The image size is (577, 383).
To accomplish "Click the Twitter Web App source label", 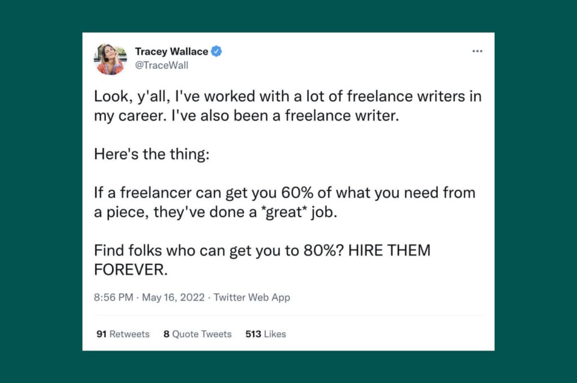I will pyautogui.click(x=252, y=297).
